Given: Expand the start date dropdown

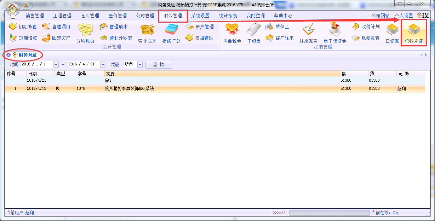Looking at the screenshot, I should [56, 65].
